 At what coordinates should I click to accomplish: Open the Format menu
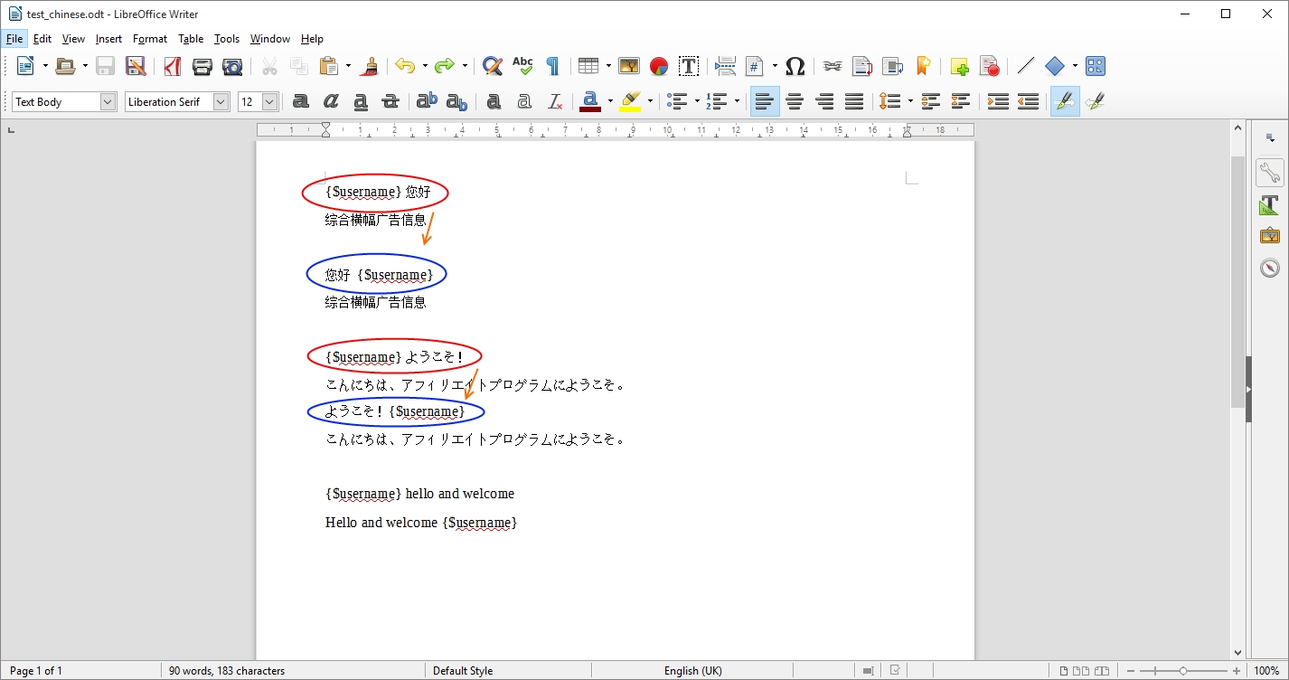149,39
